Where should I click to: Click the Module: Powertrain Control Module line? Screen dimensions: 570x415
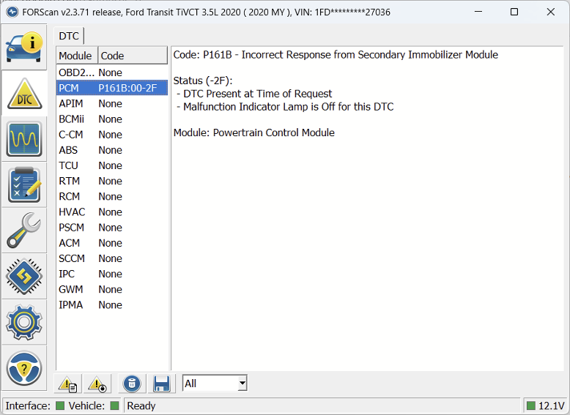point(253,132)
